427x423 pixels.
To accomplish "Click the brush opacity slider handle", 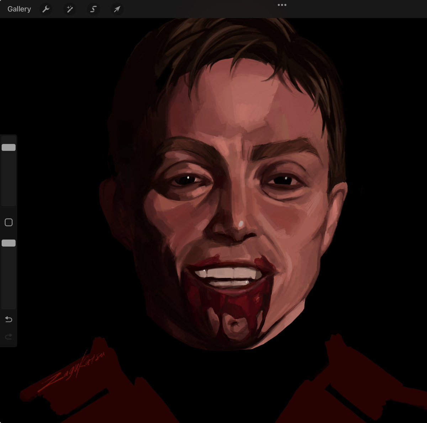I will [x=9, y=243].
